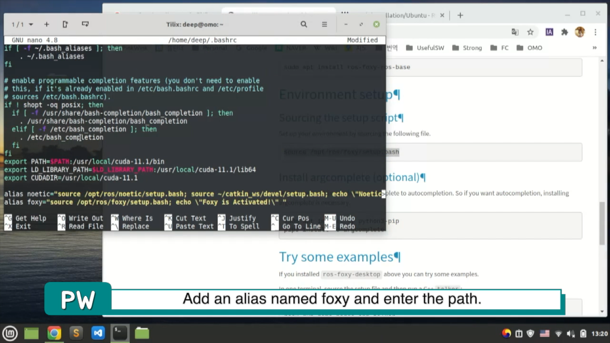Open OMO bookmark folder

point(529,48)
